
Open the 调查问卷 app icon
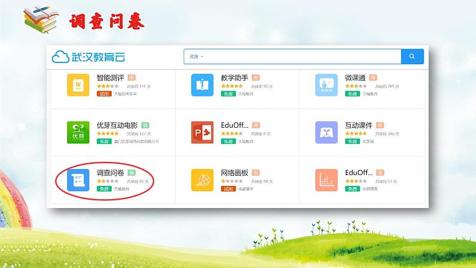[x=78, y=180]
